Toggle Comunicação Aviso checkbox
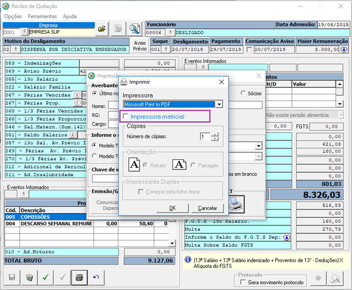 249,50
